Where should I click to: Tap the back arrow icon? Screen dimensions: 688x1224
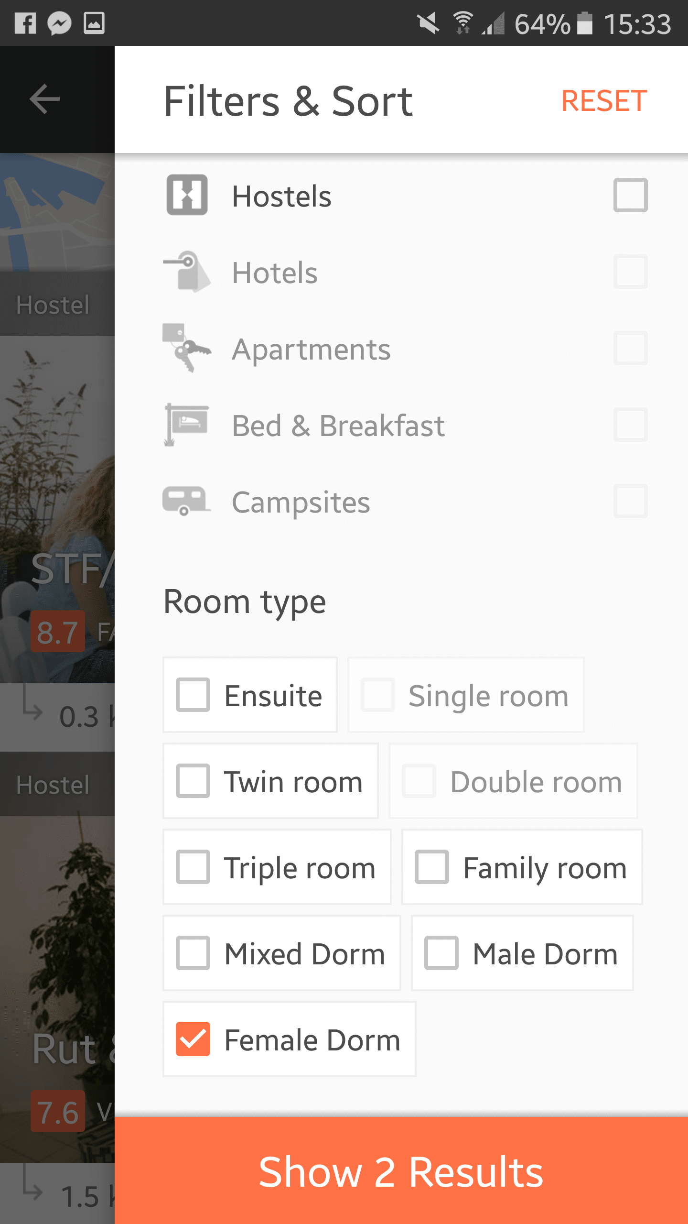(x=44, y=99)
